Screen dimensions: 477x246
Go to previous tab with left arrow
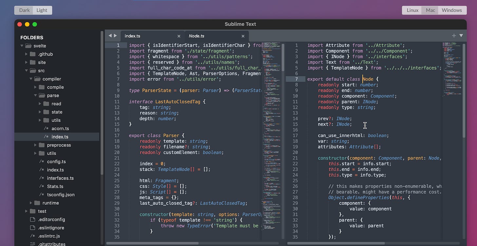pyautogui.click(x=110, y=36)
